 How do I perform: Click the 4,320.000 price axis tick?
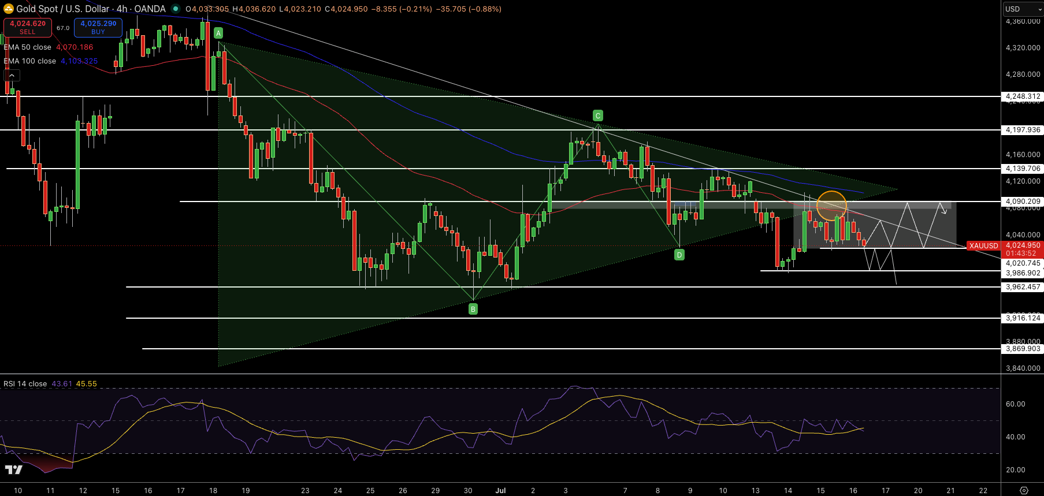click(1023, 48)
